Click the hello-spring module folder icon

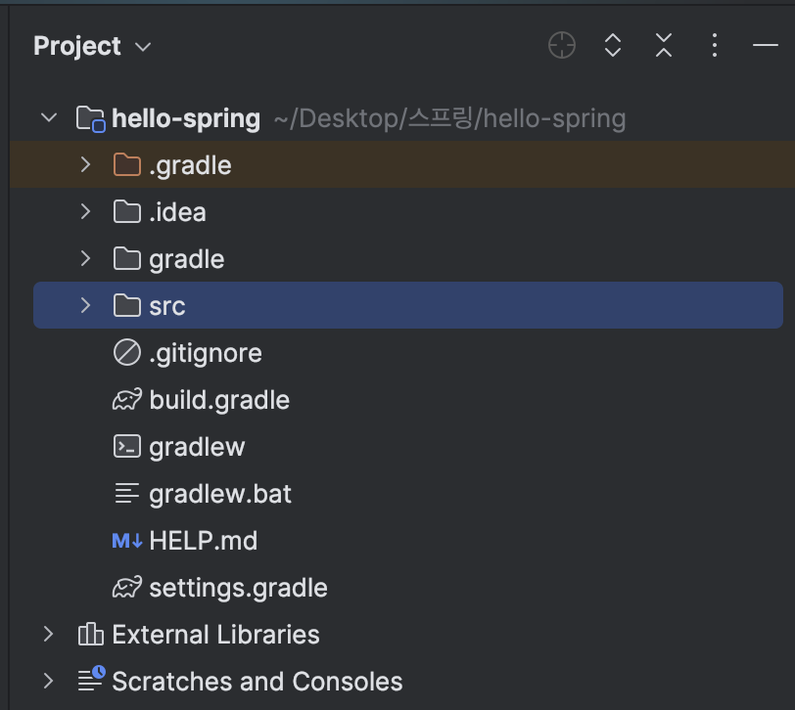90,119
